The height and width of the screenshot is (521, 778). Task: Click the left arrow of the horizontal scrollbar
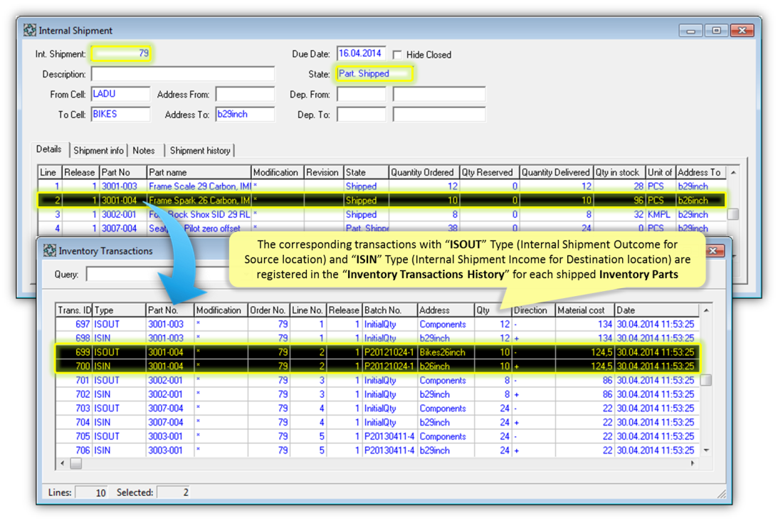pyautogui.click(x=62, y=463)
